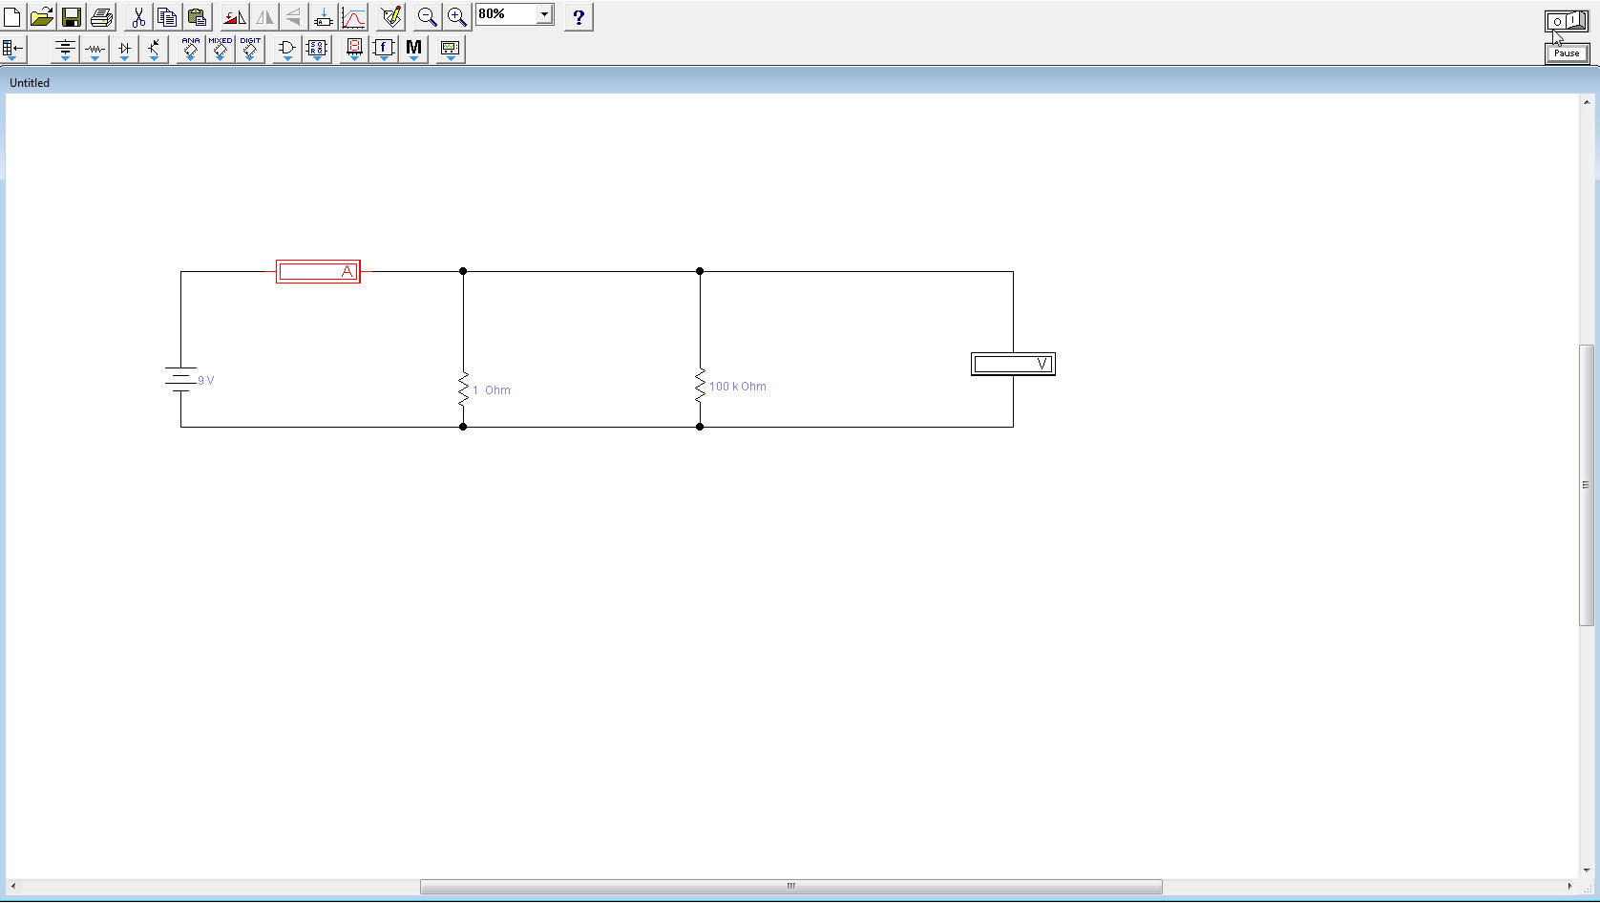Print the circuit schematic
This screenshot has height=903, width=1600.
[101, 17]
